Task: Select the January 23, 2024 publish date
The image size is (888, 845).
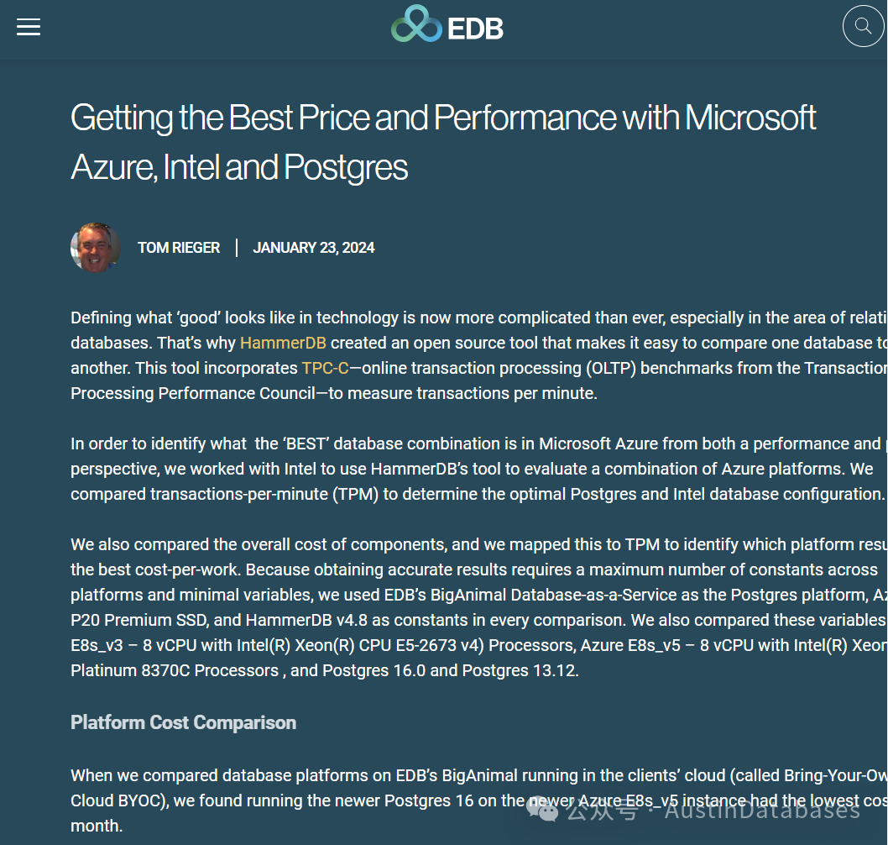Action: pyautogui.click(x=313, y=248)
